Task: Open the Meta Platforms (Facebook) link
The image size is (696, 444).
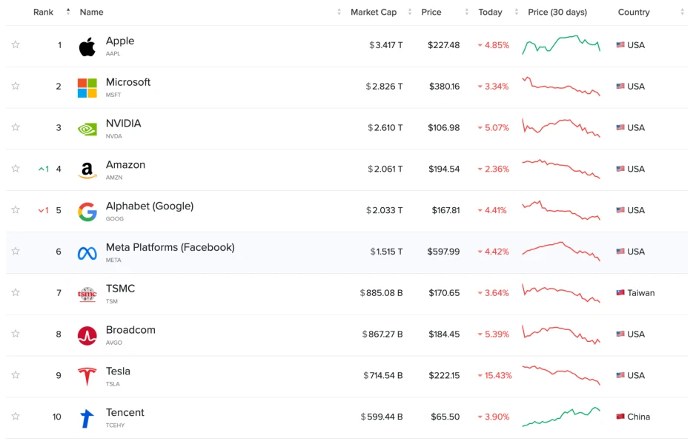Action: click(x=170, y=247)
